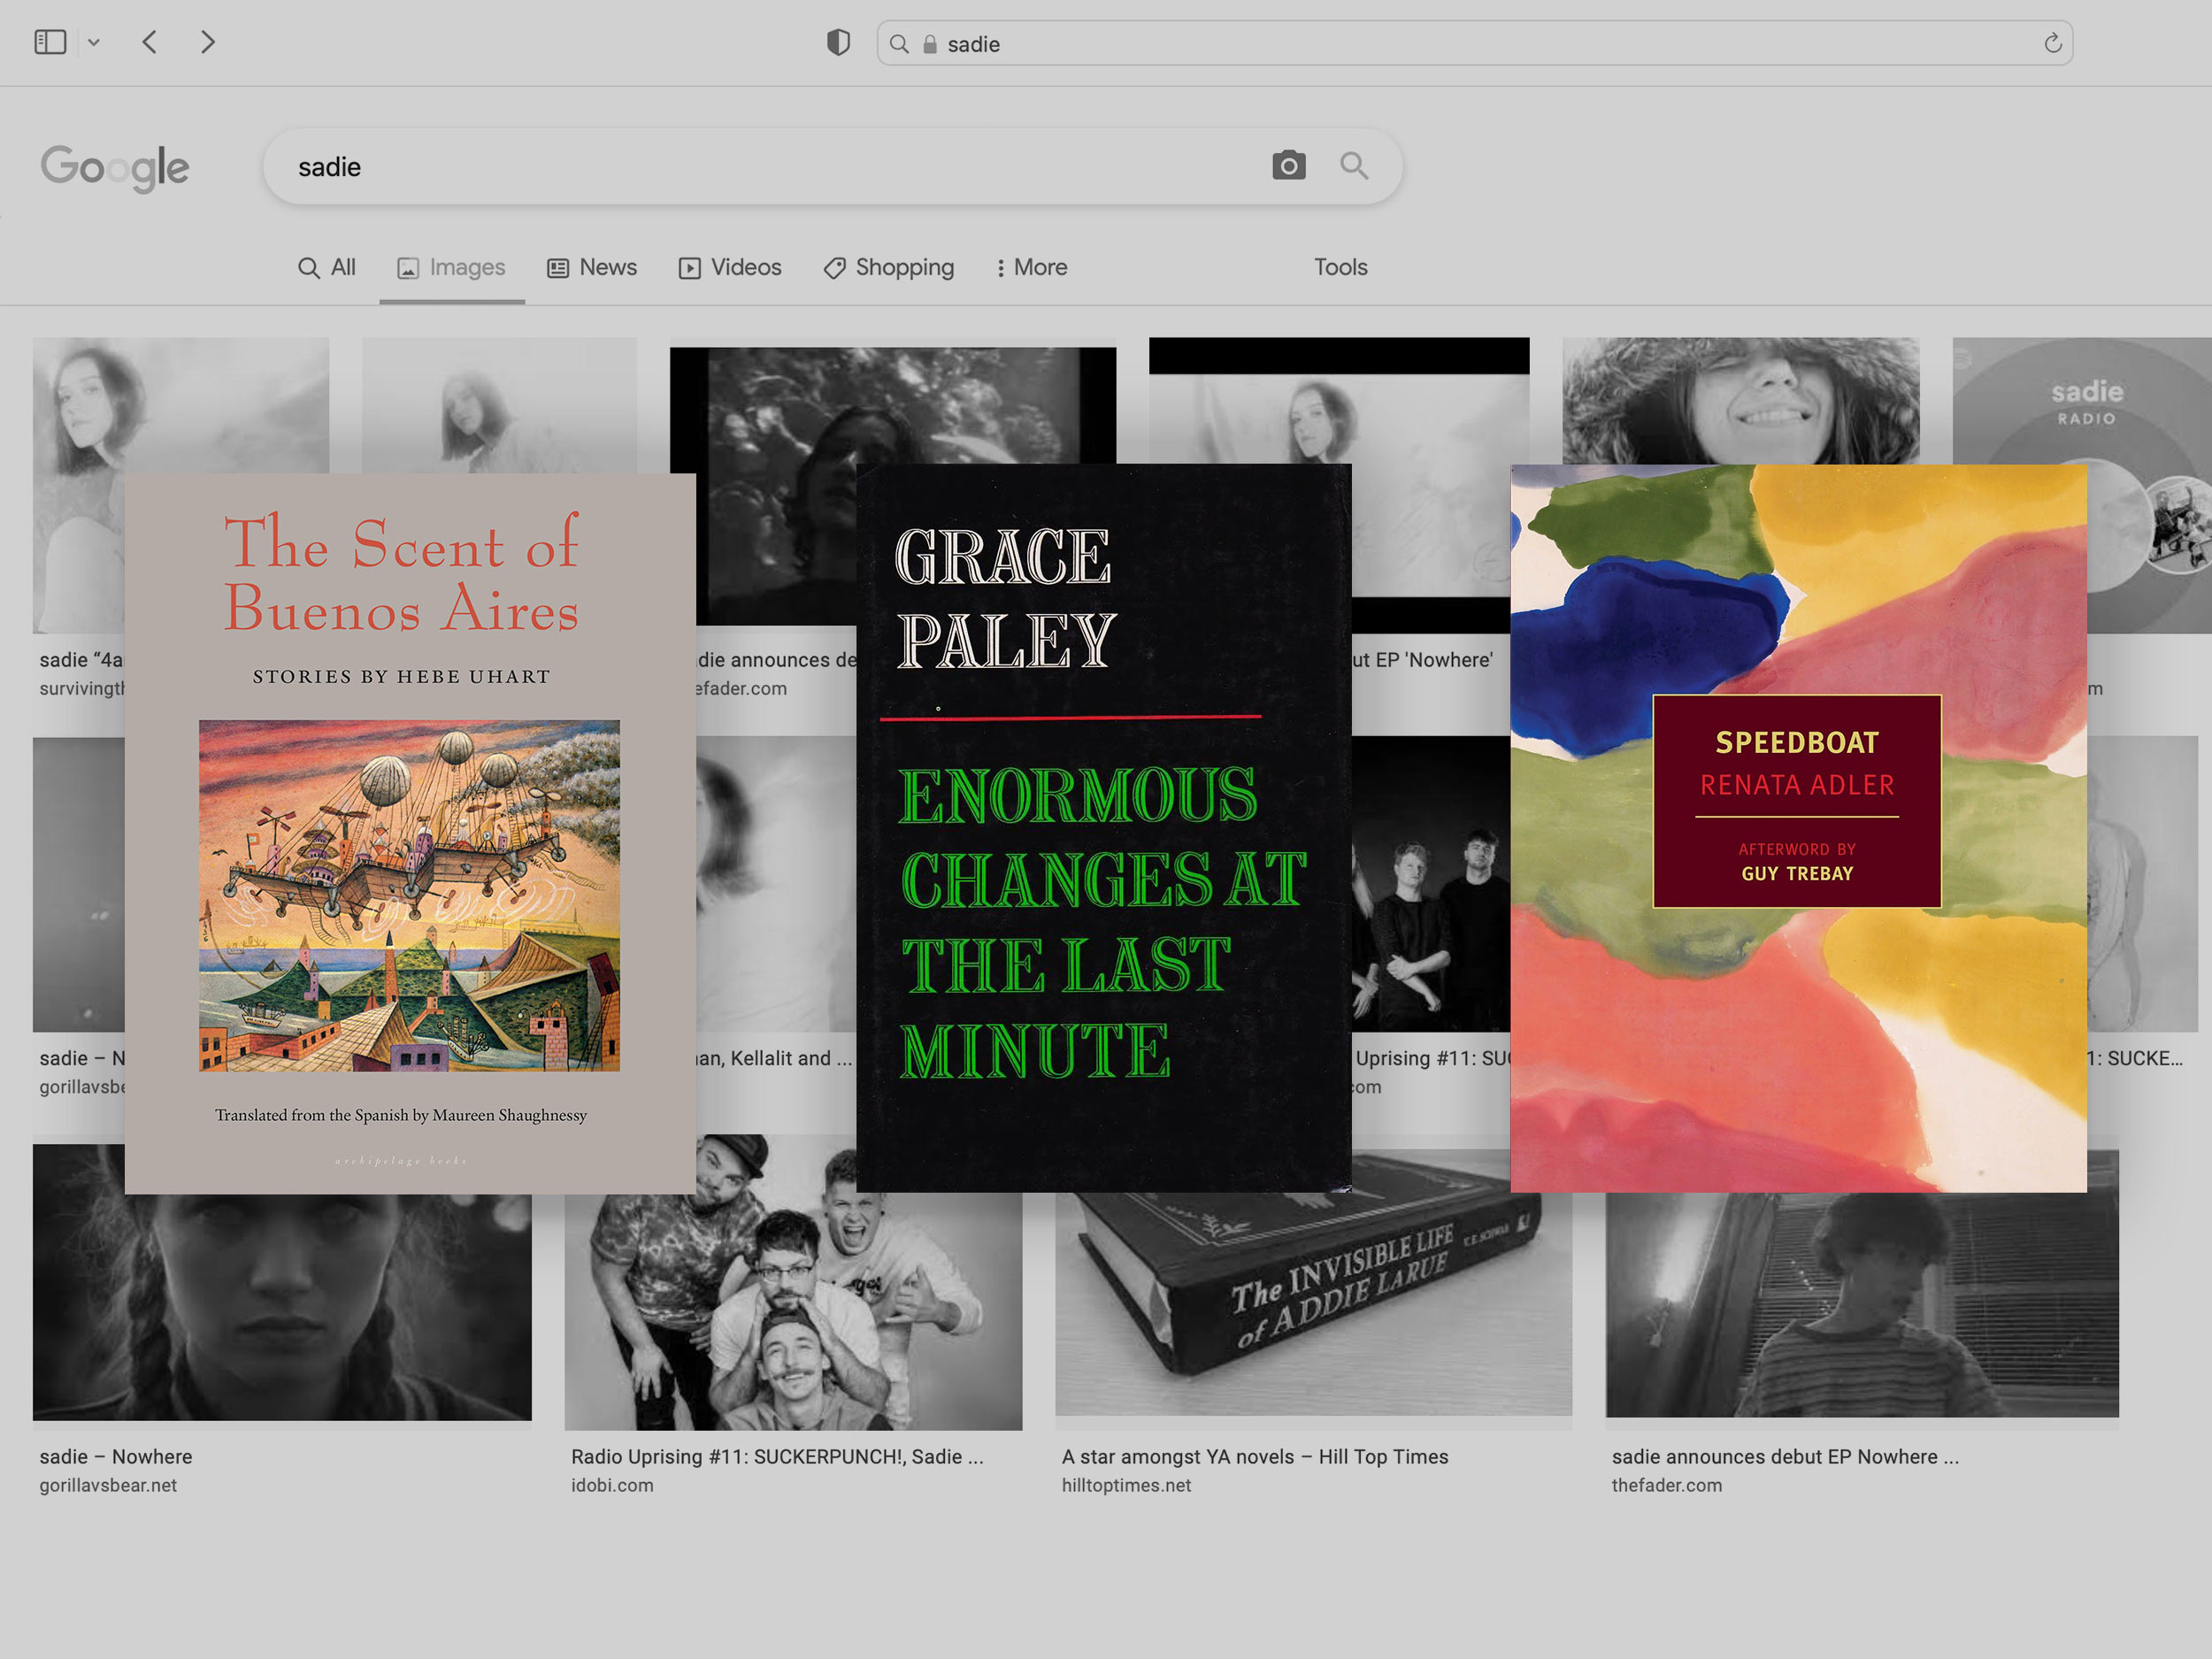Click the Safari privacy shield icon
The image size is (2212, 1659).
pyautogui.click(x=838, y=42)
